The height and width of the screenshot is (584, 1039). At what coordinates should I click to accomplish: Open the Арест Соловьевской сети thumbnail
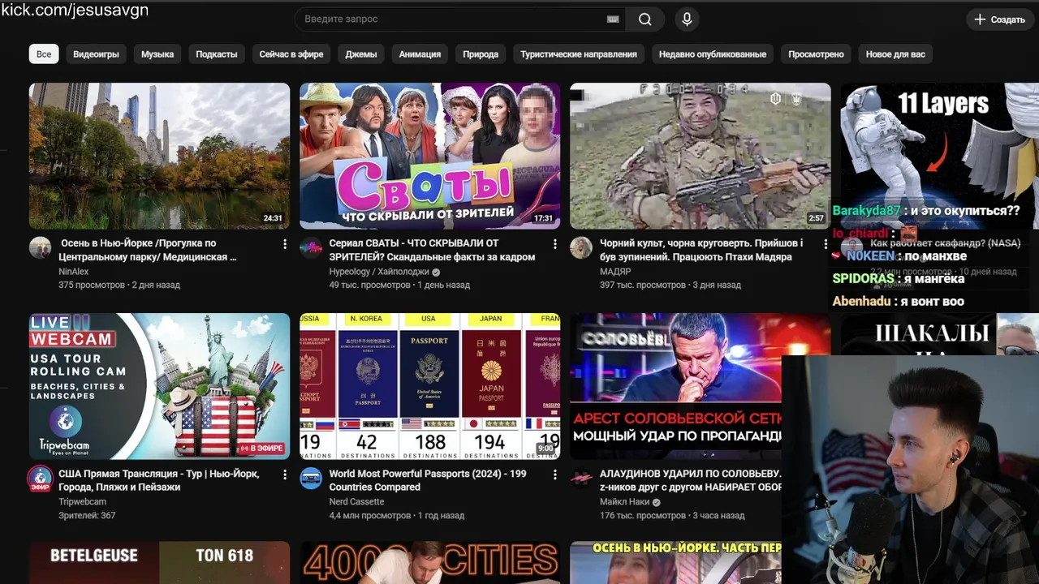tap(675, 386)
